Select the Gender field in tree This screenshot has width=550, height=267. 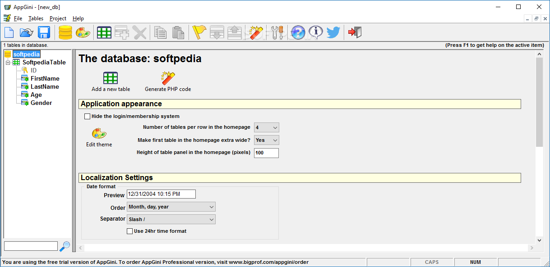tap(41, 103)
